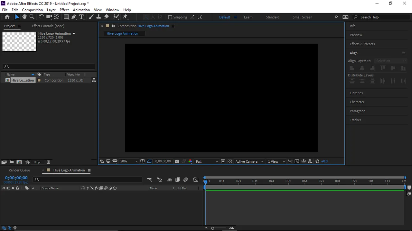Expand the Hive Logo Animation name arrow
The width and height of the screenshot is (412, 231).
point(74,33)
